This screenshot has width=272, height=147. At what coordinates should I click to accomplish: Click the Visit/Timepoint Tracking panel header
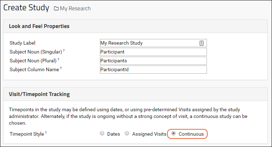pos(39,94)
